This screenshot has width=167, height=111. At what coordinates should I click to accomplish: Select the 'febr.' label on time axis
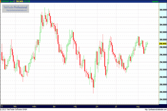point(15,106)
